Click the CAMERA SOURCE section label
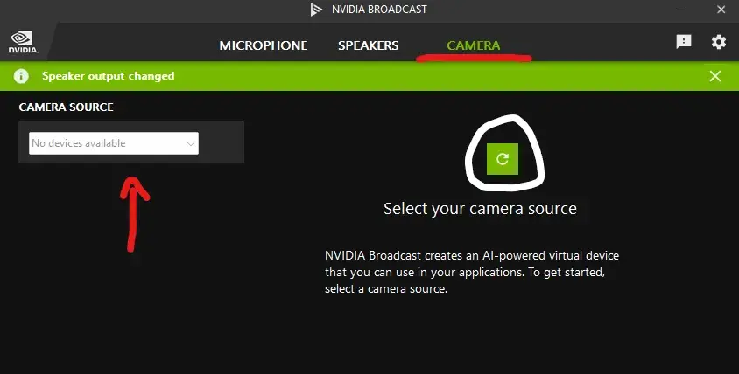Viewport: 739px width, 374px height. 66,107
